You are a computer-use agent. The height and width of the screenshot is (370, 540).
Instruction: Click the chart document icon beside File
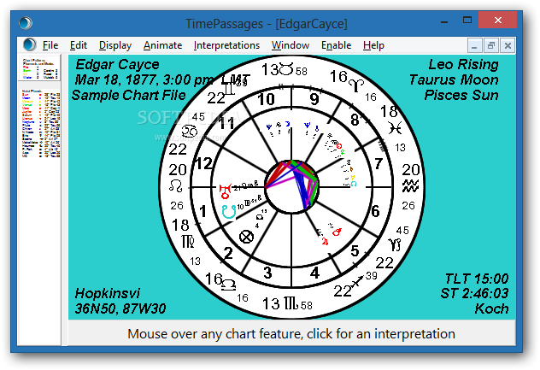(x=30, y=44)
